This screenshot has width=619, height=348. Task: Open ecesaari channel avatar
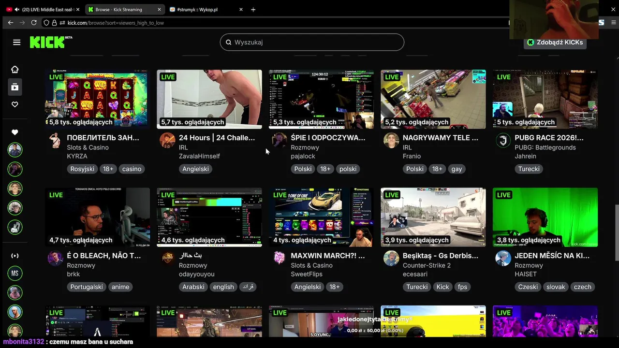[x=391, y=258]
